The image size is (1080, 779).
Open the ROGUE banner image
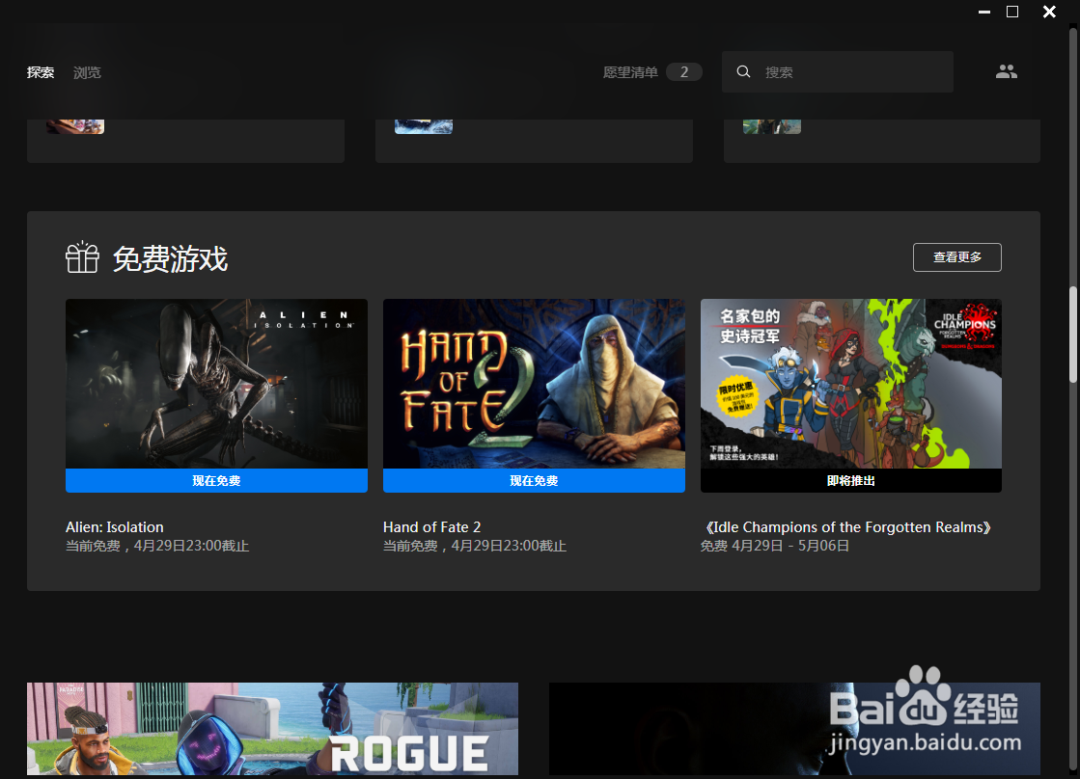pyautogui.click(x=272, y=729)
